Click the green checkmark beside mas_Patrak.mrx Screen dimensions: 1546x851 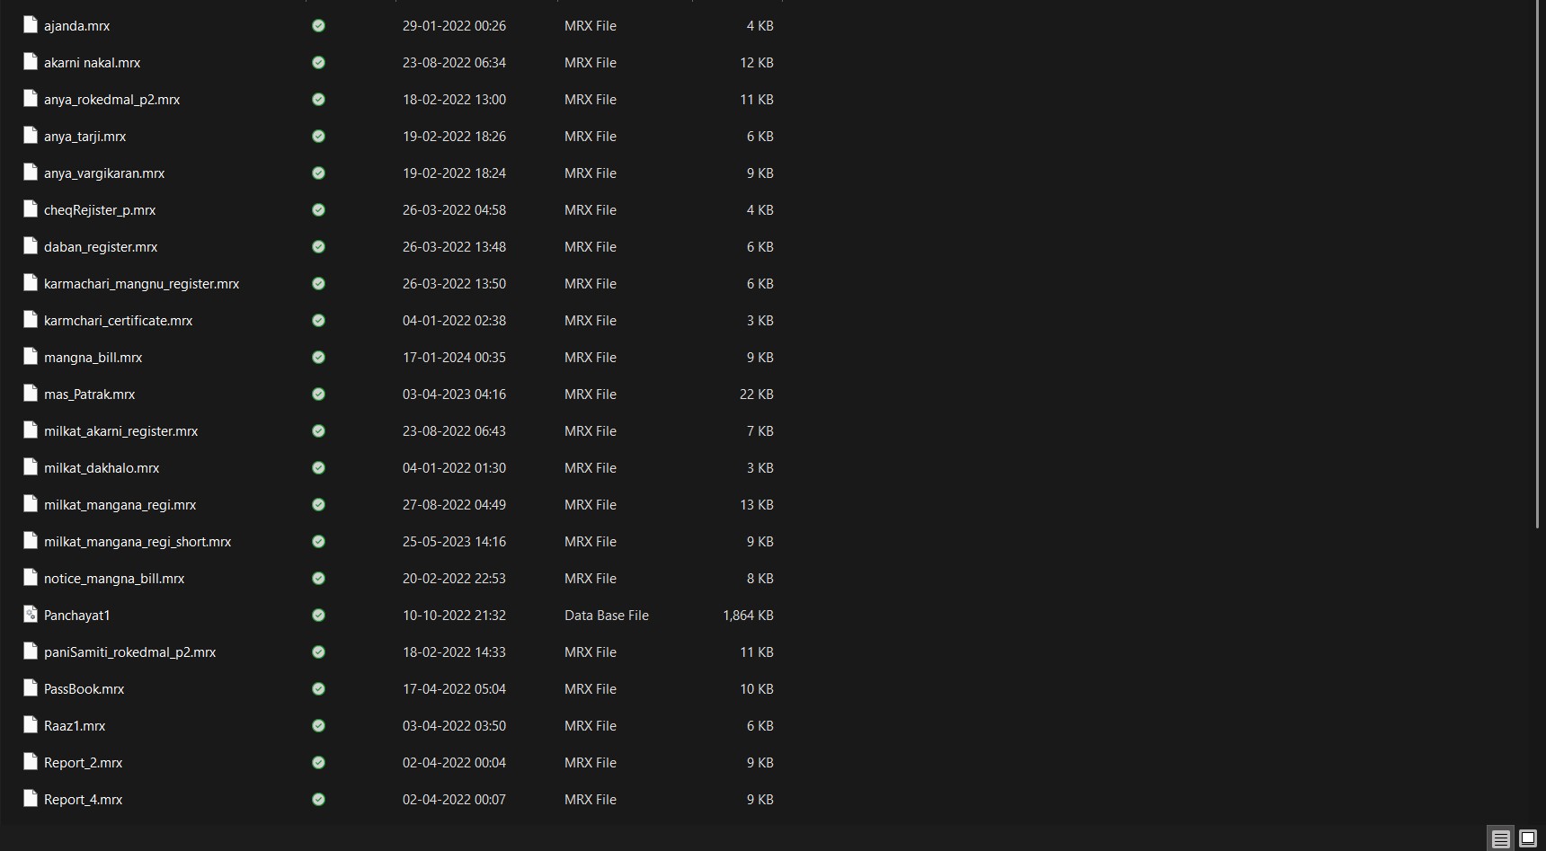click(318, 394)
